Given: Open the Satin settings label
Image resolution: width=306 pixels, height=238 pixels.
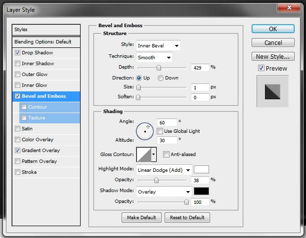Looking at the screenshot, I should click(27, 129).
